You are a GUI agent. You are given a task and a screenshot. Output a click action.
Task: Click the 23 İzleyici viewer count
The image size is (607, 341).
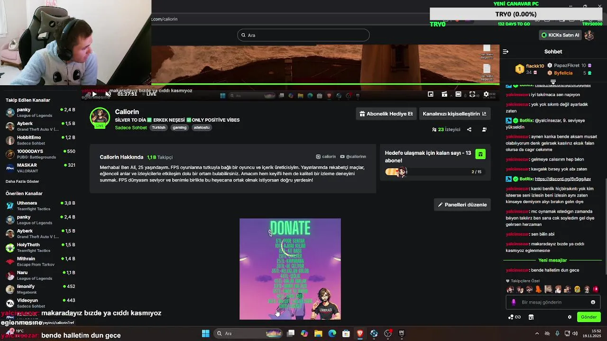[x=446, y=129]
